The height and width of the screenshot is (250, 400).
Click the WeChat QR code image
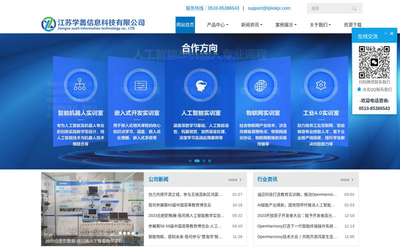click(x=374, y=62)
